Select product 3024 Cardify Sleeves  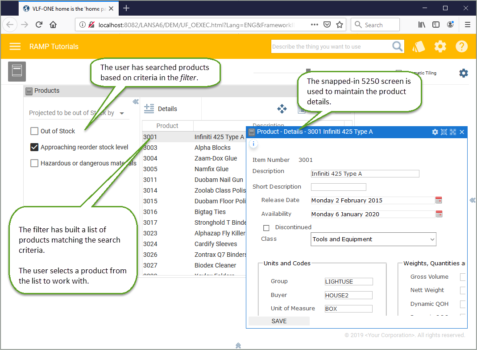(194, 244)
